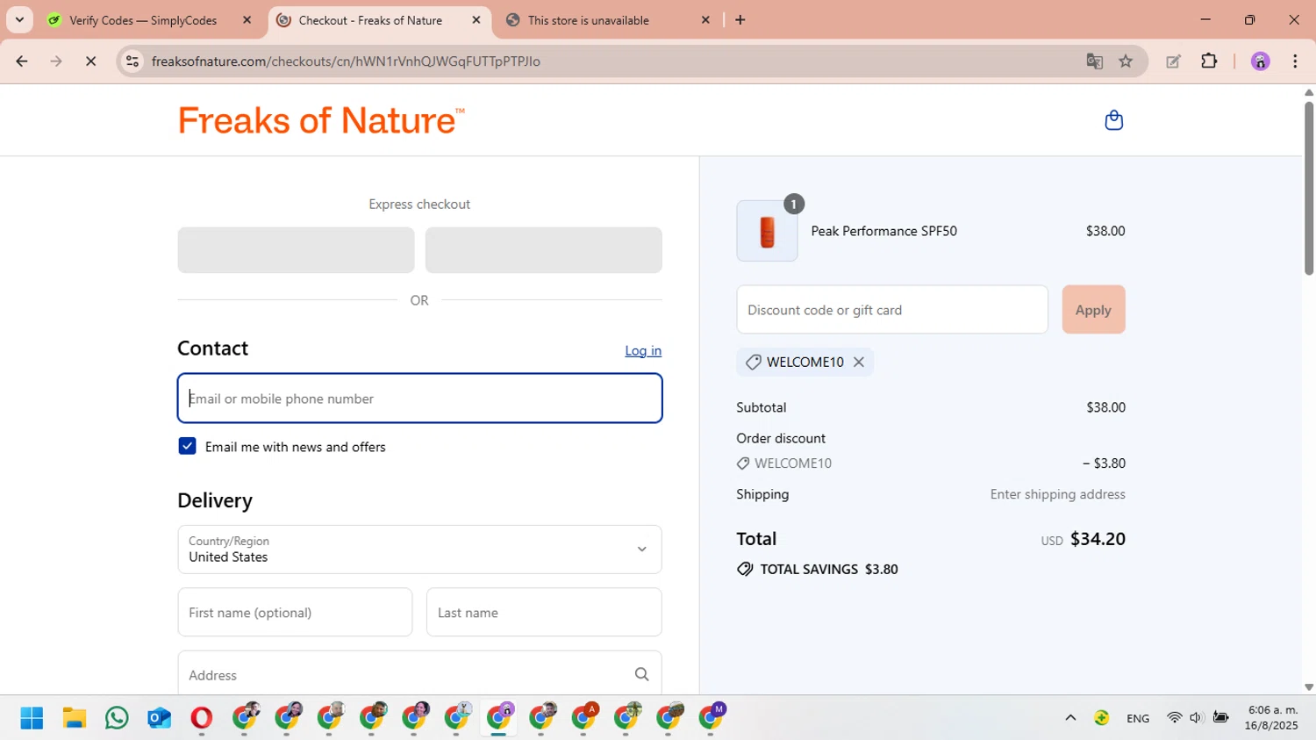Uncheck Email me with news and offers
This screenshot has height=740, width=1316.
tap(187, 446)
